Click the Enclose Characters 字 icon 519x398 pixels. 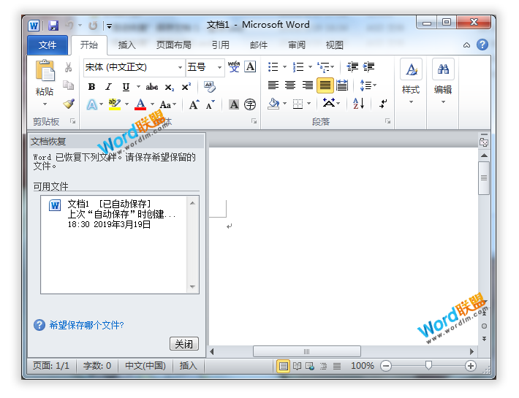[x=250, y=104]
